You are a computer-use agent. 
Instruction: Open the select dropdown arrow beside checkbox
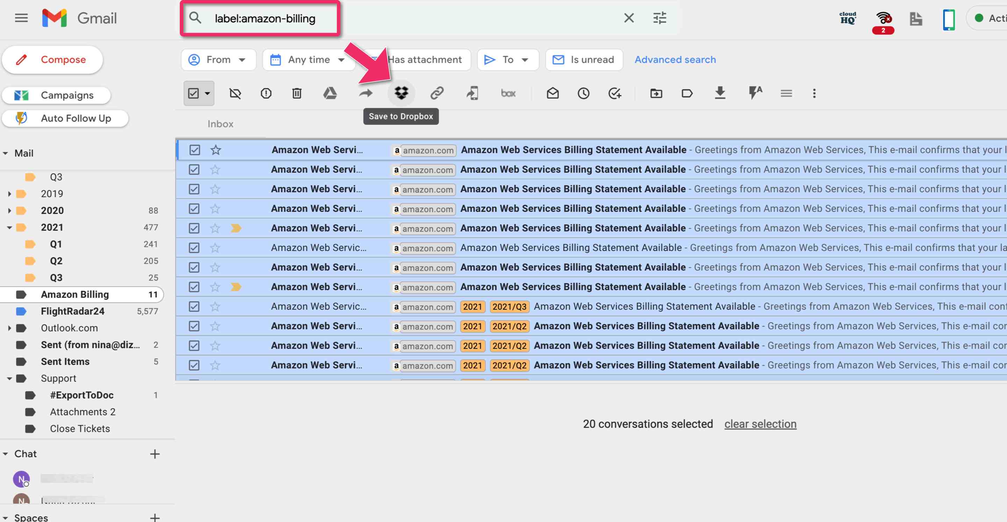(207, 93)
